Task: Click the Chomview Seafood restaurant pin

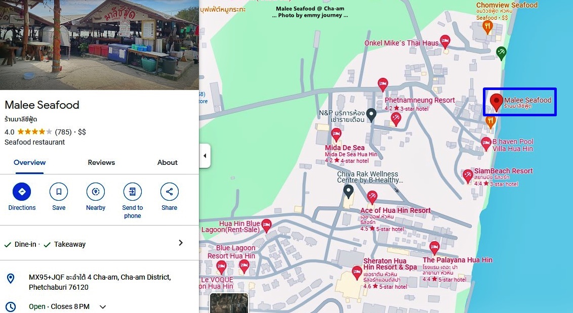Action: pyautogui.click(x=487, y=27)
